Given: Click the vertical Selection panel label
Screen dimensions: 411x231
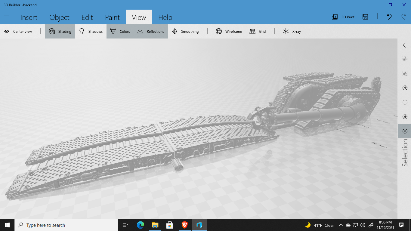Looking at the screenshot, I should tap(405, 152).
